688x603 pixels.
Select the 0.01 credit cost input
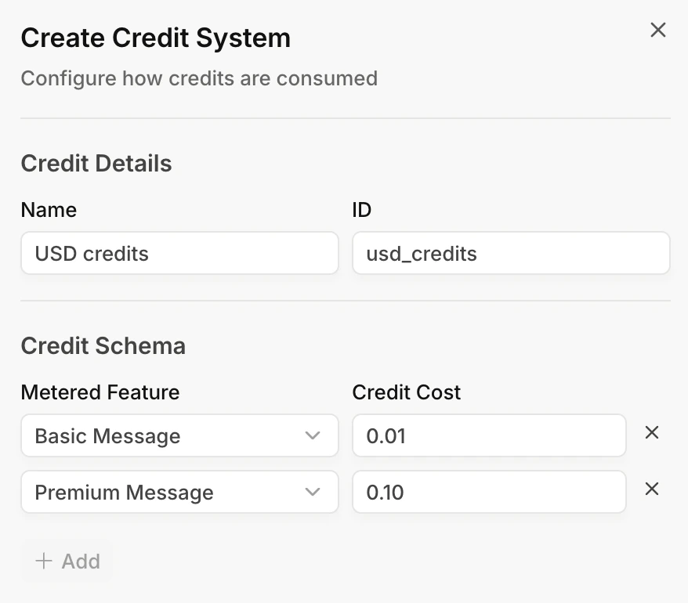click(x=489, y=435)
